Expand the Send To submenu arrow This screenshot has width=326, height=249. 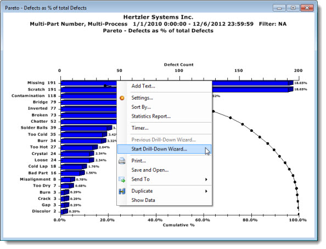click(206, 179)
